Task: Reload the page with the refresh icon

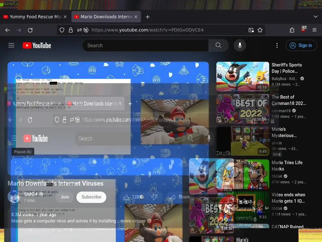Action: coord(30,30)
